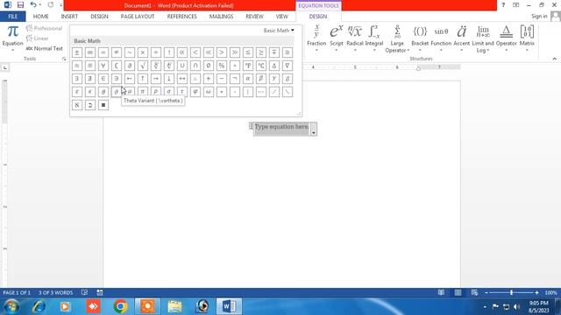Viewport: 561px width, 315px height.
Task: Insert the plus-minus symbol
Action: [77, 52]
